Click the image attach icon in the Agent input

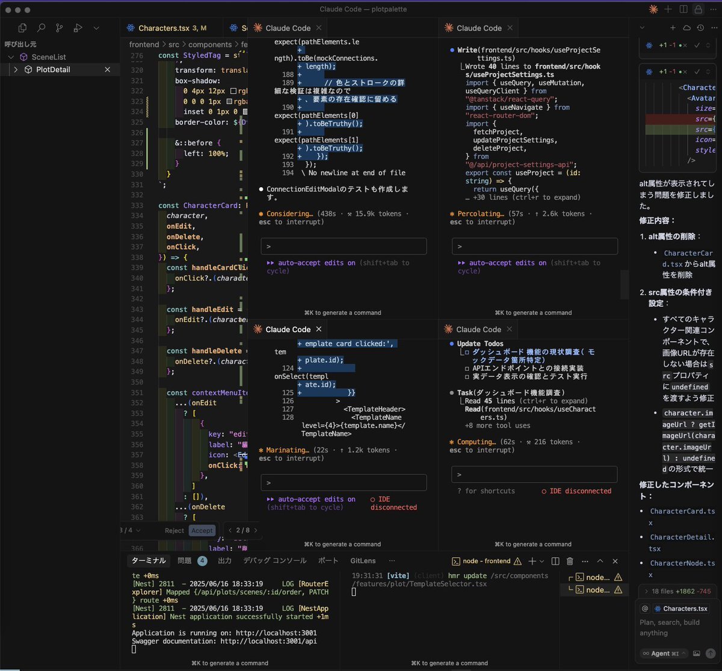pos(697,654)
